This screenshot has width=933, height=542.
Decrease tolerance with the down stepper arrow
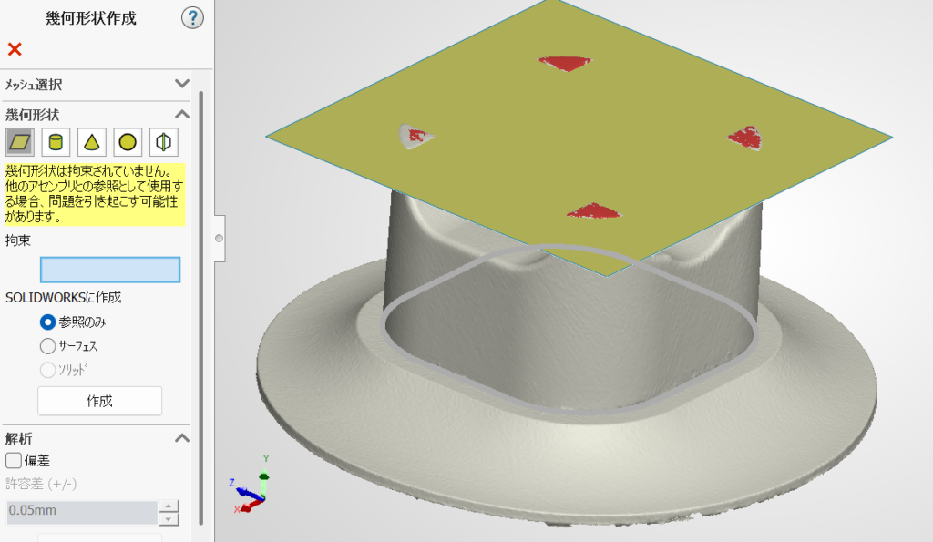click(169, 518)
